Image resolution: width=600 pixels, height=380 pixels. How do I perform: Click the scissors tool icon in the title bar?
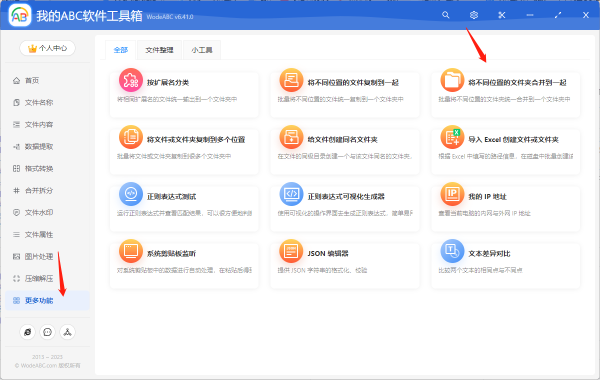501,15
